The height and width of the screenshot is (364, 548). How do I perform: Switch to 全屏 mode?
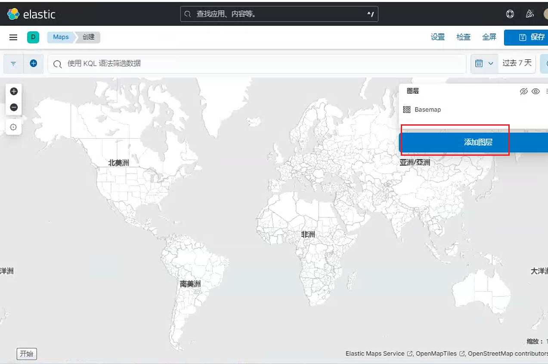pyautogui.click(x=489, y=37)
